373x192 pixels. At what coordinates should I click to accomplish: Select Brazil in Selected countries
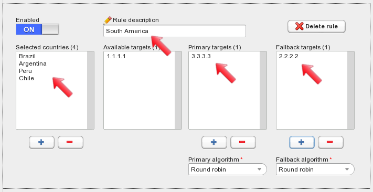[27, 56]
